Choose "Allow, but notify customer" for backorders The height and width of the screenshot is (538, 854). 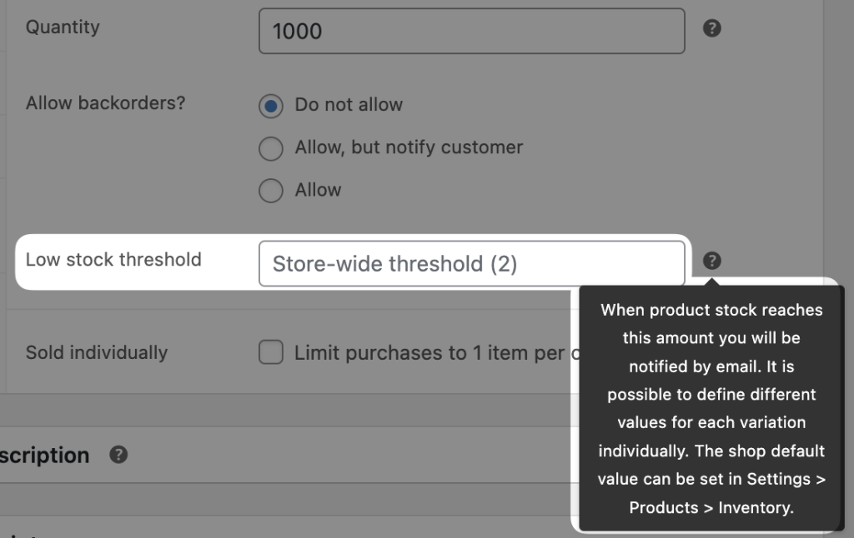pyautogui.click(x=270, y=147)
